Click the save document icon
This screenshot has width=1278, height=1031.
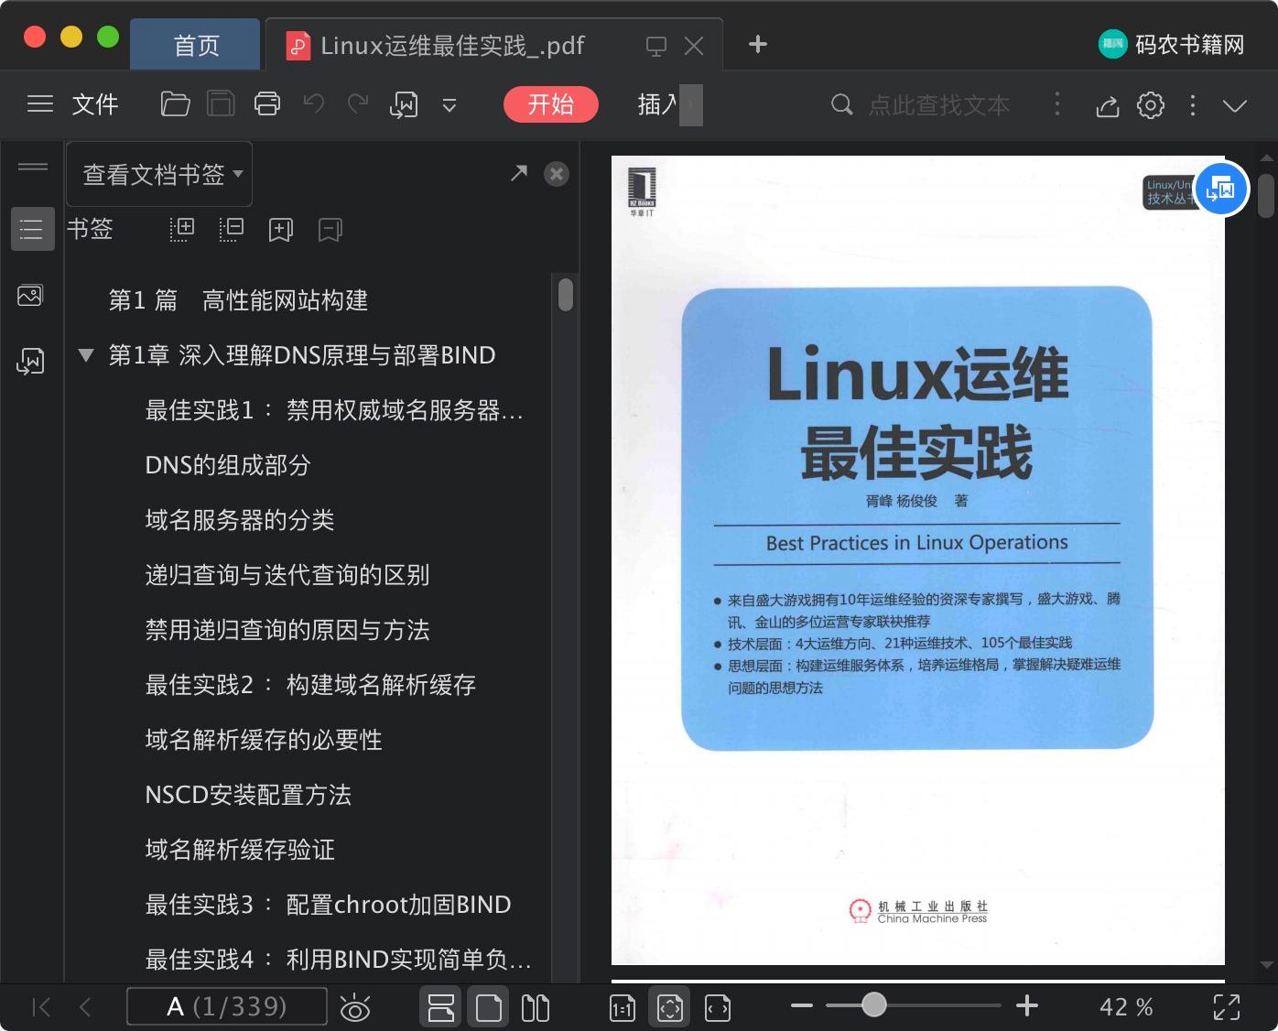point(221,104)
